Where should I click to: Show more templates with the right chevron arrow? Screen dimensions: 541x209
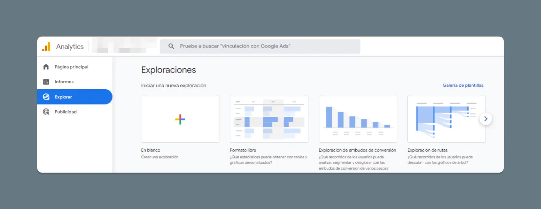click(x=486, y=119)
